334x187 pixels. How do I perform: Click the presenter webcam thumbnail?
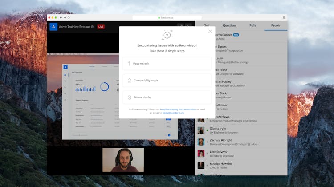pyautogui.click(x=123, y=160)
